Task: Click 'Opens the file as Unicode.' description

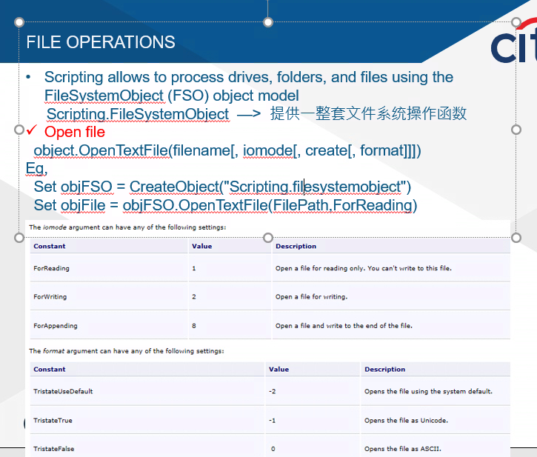Action: click(x=406, y=421)
